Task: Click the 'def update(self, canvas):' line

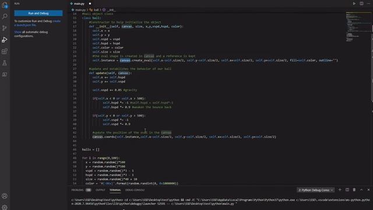Action: tap(110, 73)
